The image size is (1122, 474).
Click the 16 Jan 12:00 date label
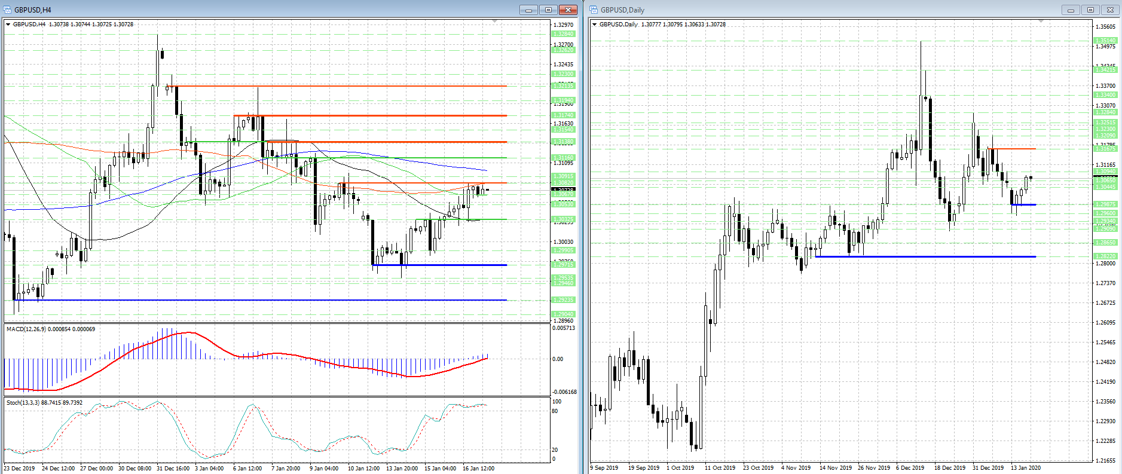click(478, 468)
